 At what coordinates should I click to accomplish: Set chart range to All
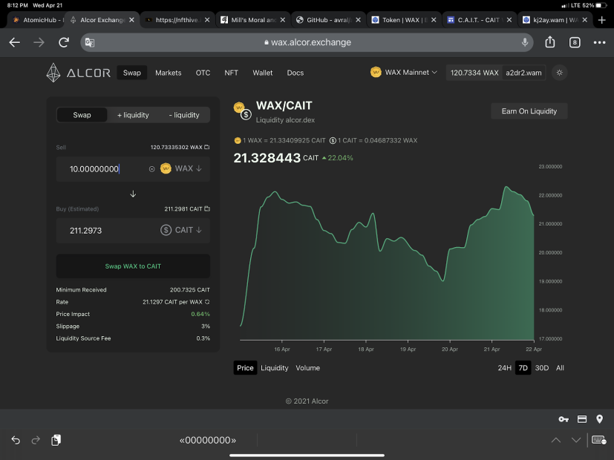click(560, 368)
